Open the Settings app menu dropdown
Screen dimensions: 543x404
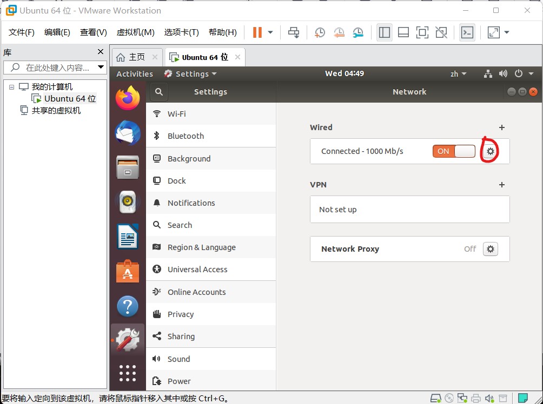(x=190, y=73)
